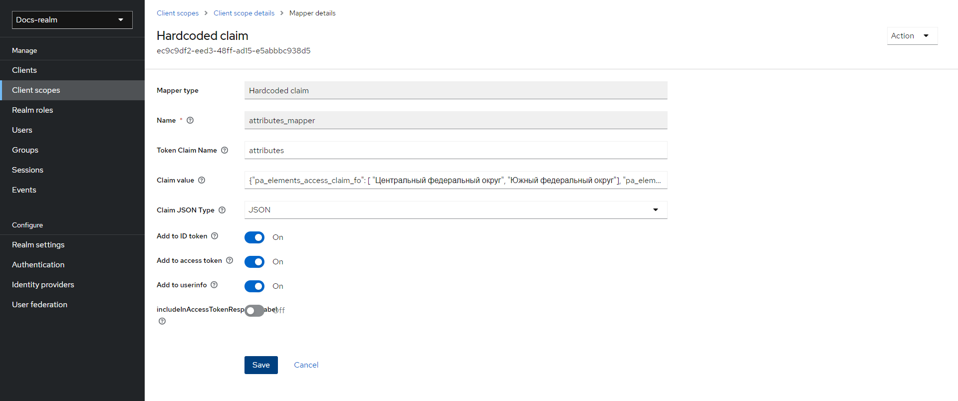Turn off Add to access token switch
958x401 pixels.
coord(254,262)
